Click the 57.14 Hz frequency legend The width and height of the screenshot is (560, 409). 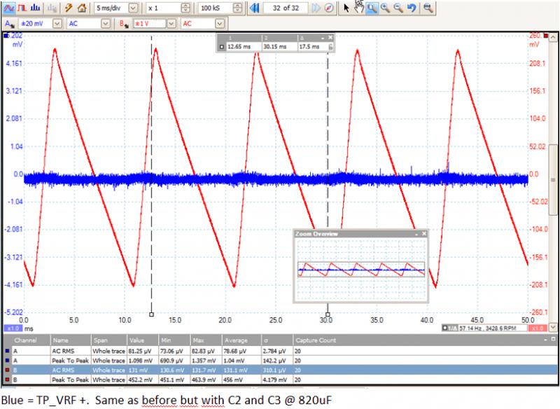click(x=484, y=328)
